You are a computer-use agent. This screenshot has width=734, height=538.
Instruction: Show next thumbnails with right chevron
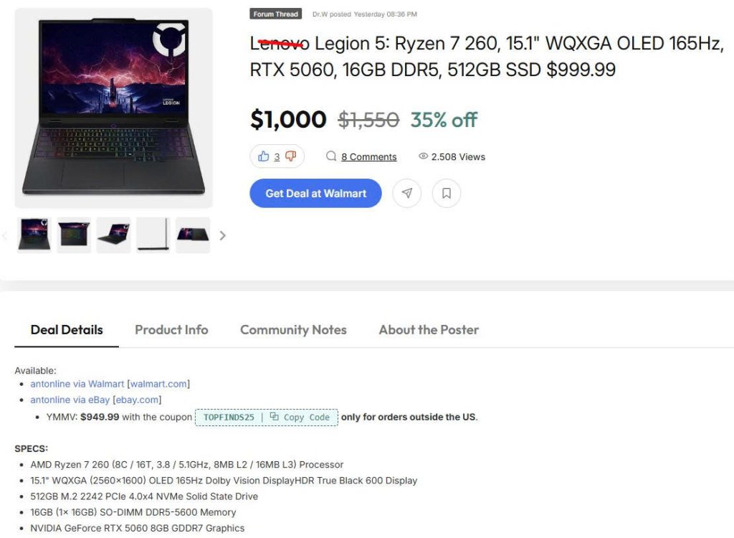click(223, 235)
